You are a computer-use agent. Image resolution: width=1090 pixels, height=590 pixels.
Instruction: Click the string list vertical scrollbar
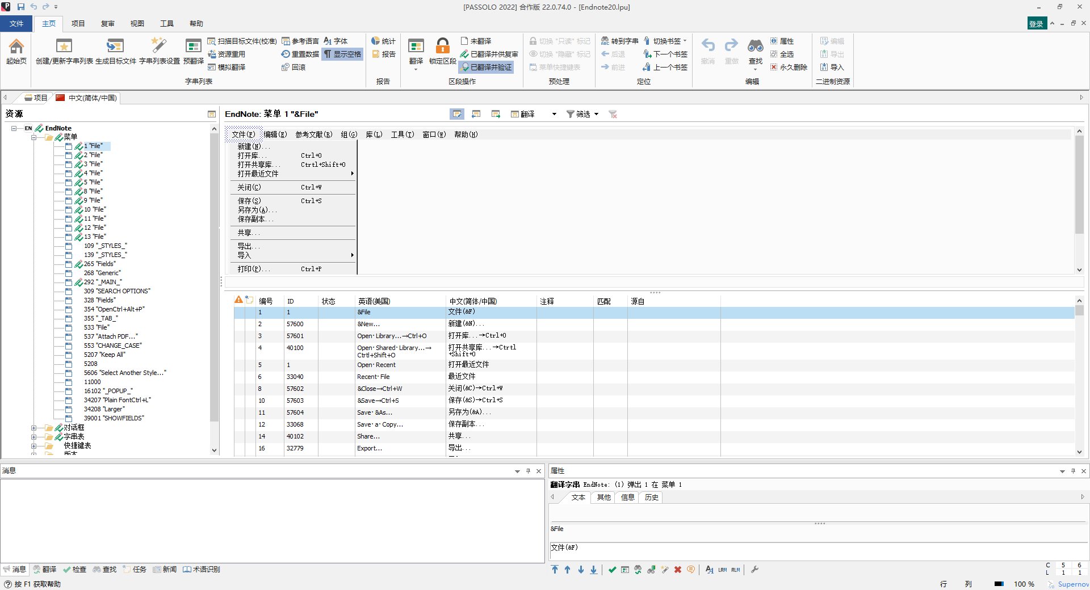coord(1079,376)
